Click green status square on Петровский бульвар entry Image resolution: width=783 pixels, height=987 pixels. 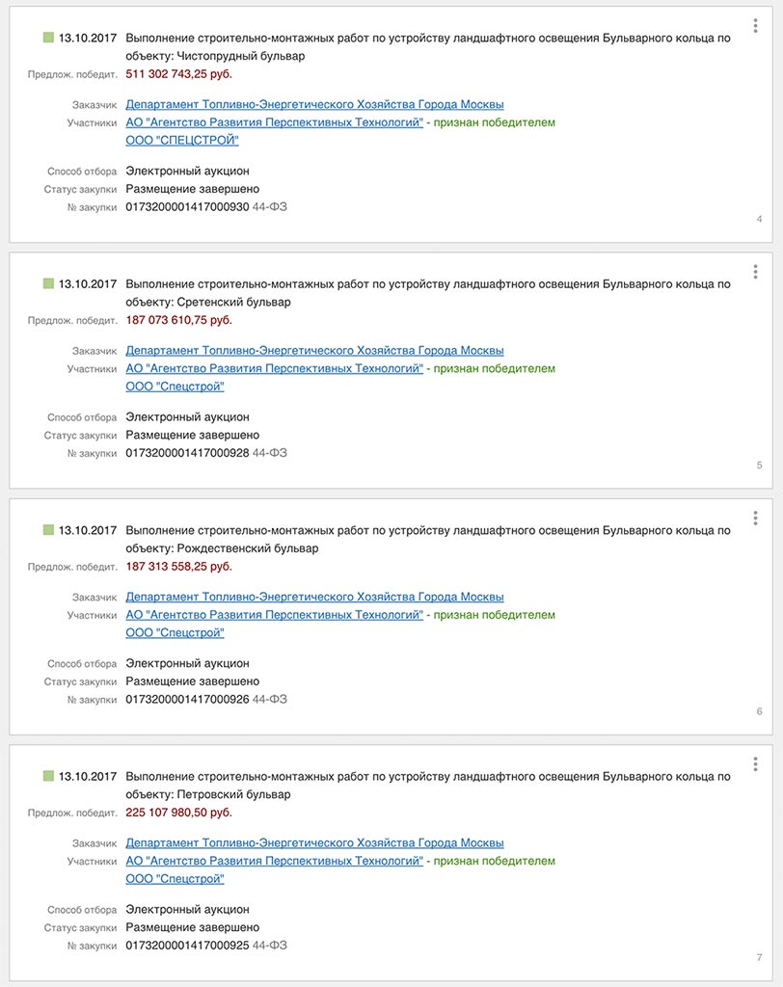(x=48, y=776)
